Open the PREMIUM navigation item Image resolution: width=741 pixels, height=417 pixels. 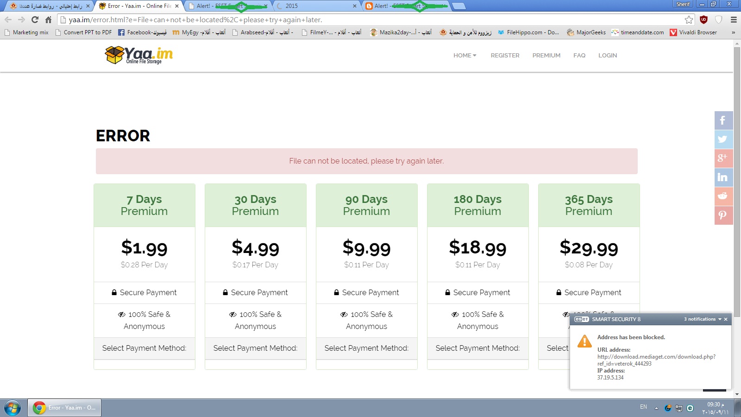point(546,56)
